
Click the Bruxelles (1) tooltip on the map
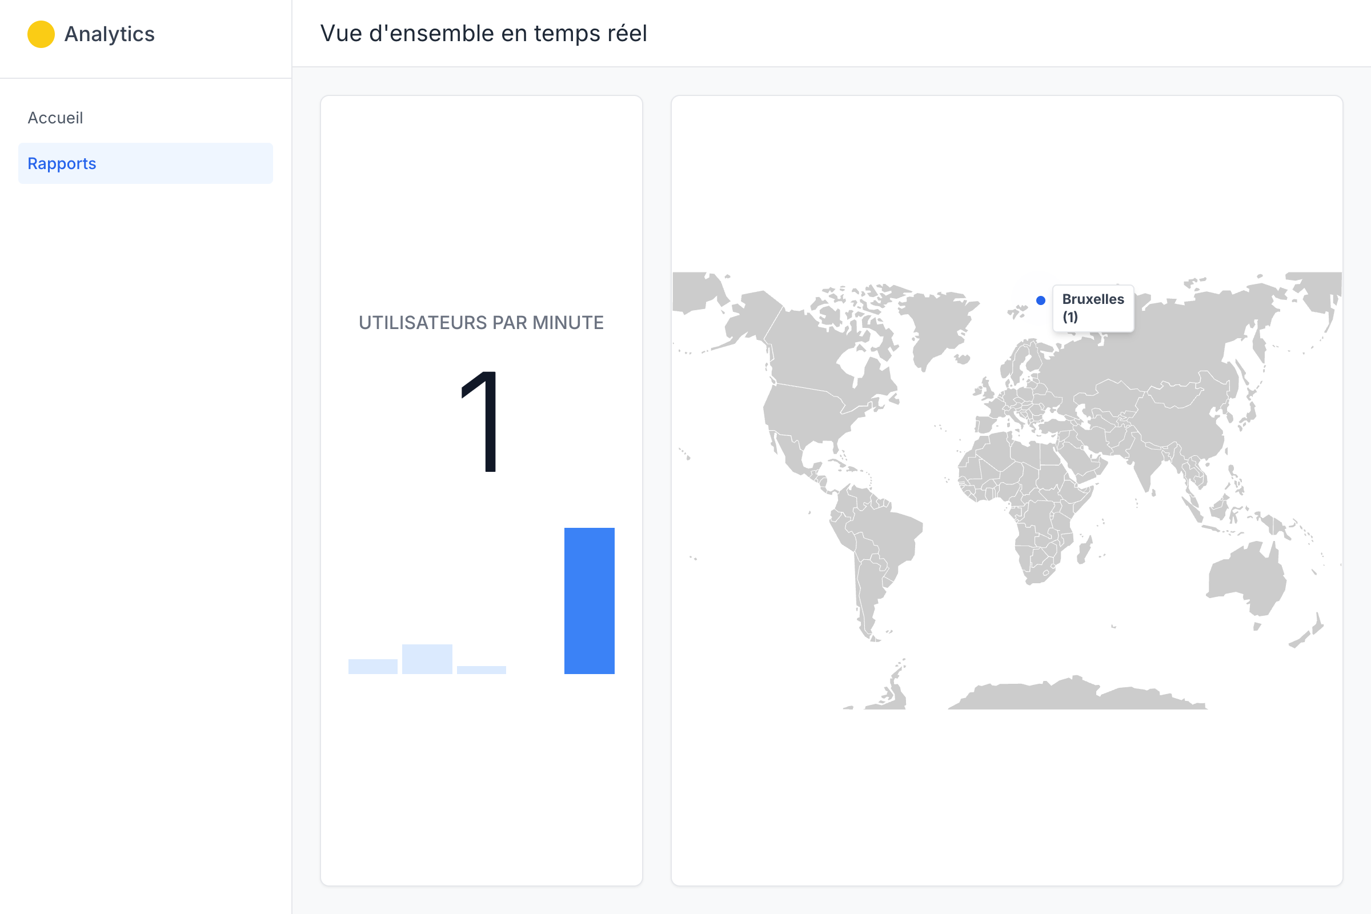click(x=1093, y=308)
